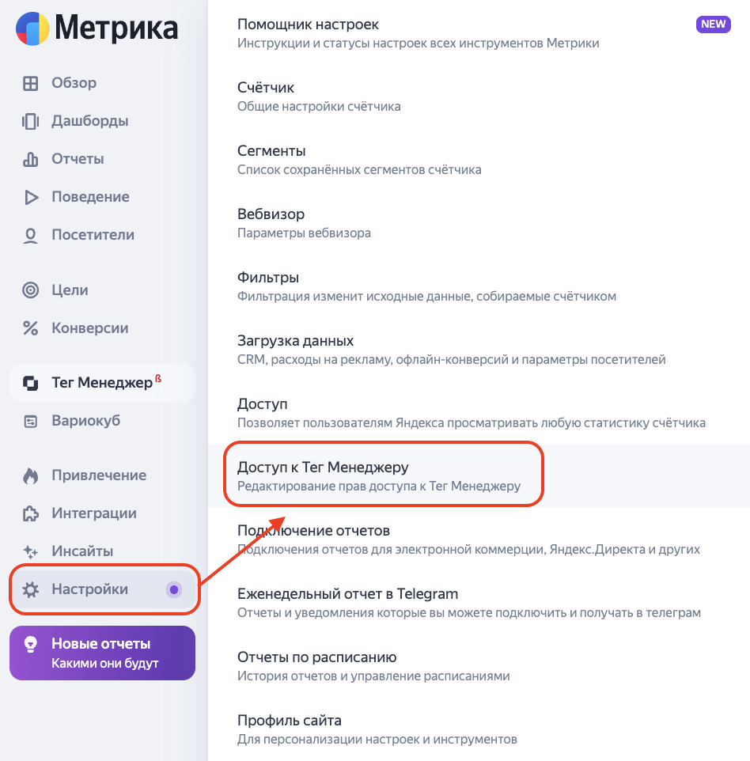Click the Отчеты bar chart icon
Screen dimensions: 750x761
30,159
